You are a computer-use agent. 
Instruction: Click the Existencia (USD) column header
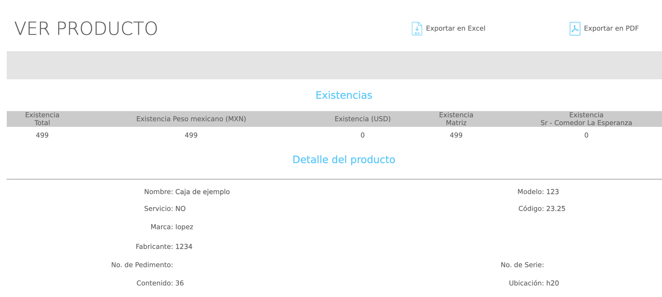point(362,119)
